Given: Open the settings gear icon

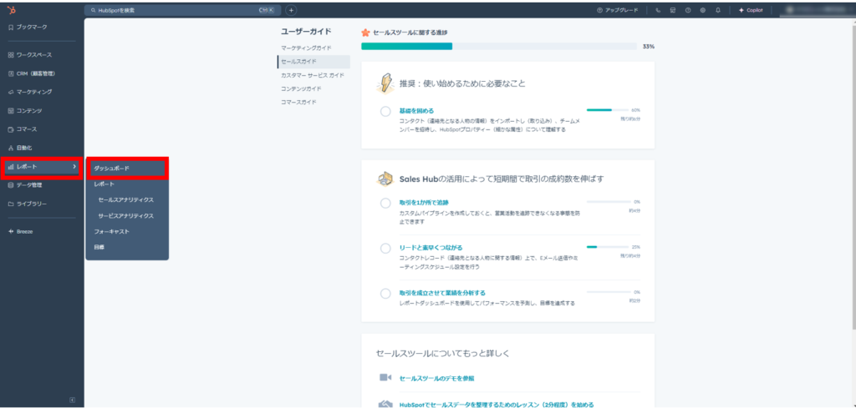Looking at the screenshot, I should click(x=703, y=10).
